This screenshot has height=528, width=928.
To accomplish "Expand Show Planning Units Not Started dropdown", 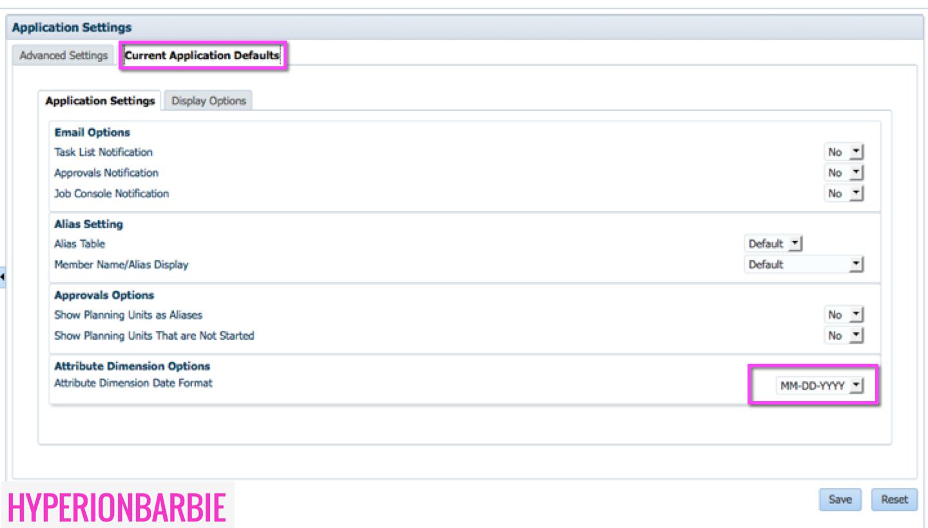I will coord(844,335).
